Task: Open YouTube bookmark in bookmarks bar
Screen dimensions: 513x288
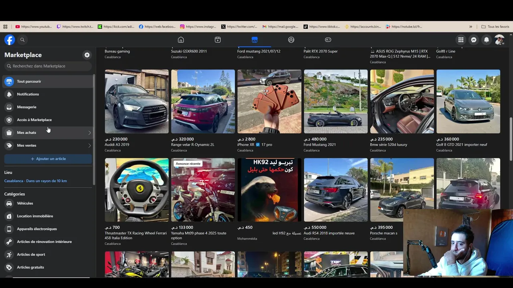Action: (x=34, y=27)
